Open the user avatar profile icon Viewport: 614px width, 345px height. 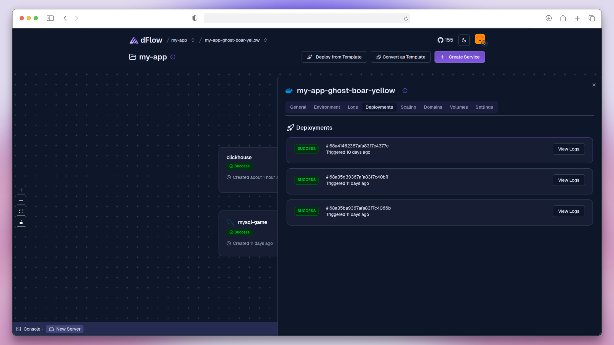click(x=480, y=40)
